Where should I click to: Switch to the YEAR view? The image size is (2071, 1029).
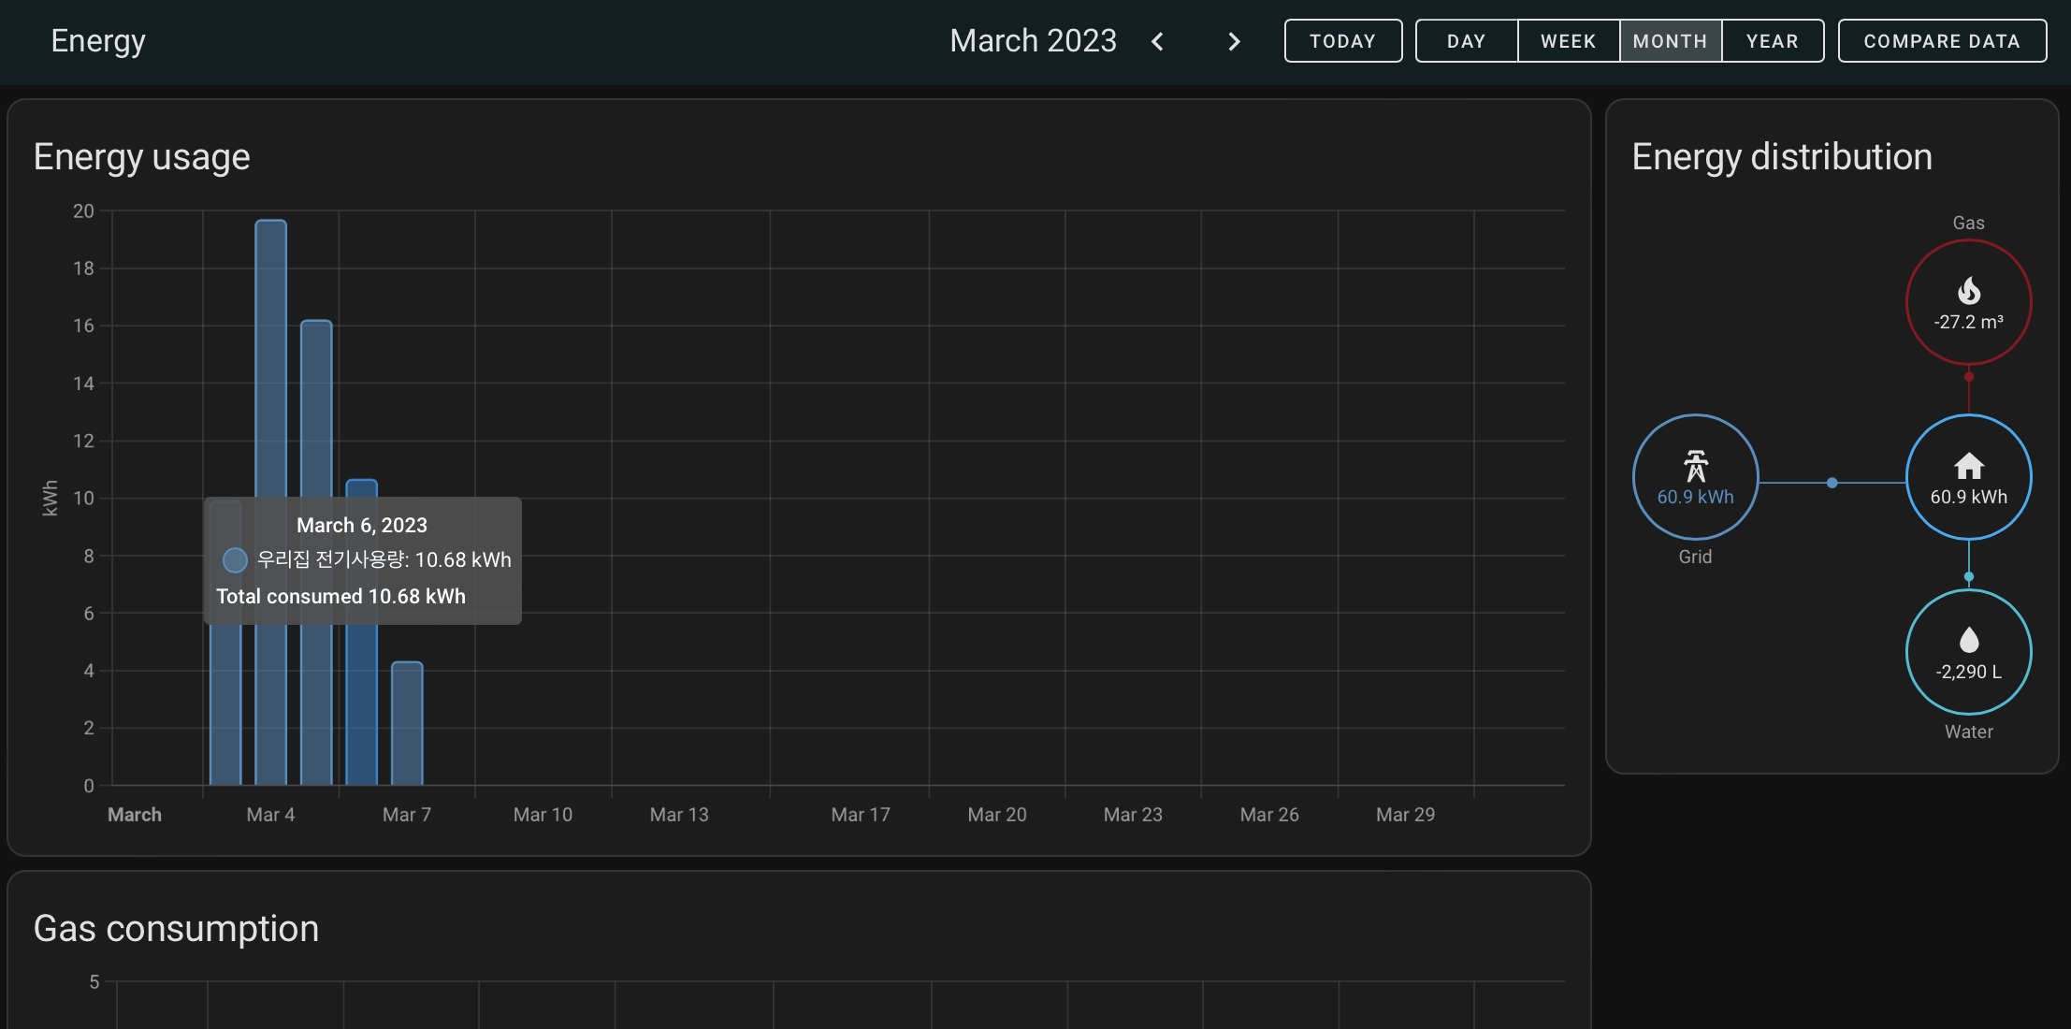click(1772, 40)
